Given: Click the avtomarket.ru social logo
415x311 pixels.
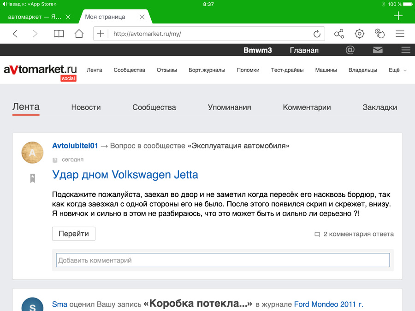Looking at the screenshot, I should pos(40,72).
